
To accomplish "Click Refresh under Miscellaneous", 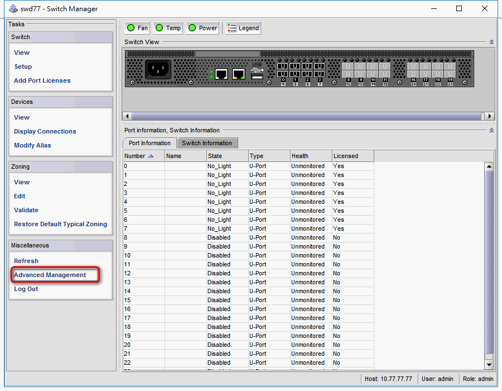I will point(26,261).
